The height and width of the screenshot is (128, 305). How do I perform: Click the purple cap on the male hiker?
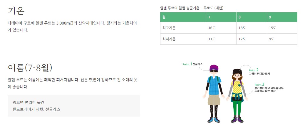(x=214, y=68)
